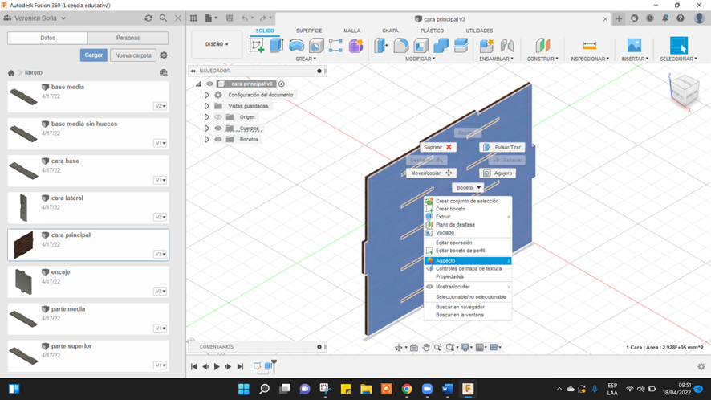This screenshot has width=711, height=400.
Task: Hide the Cuerpos folder via eye icon
Action: coord(218,129)
